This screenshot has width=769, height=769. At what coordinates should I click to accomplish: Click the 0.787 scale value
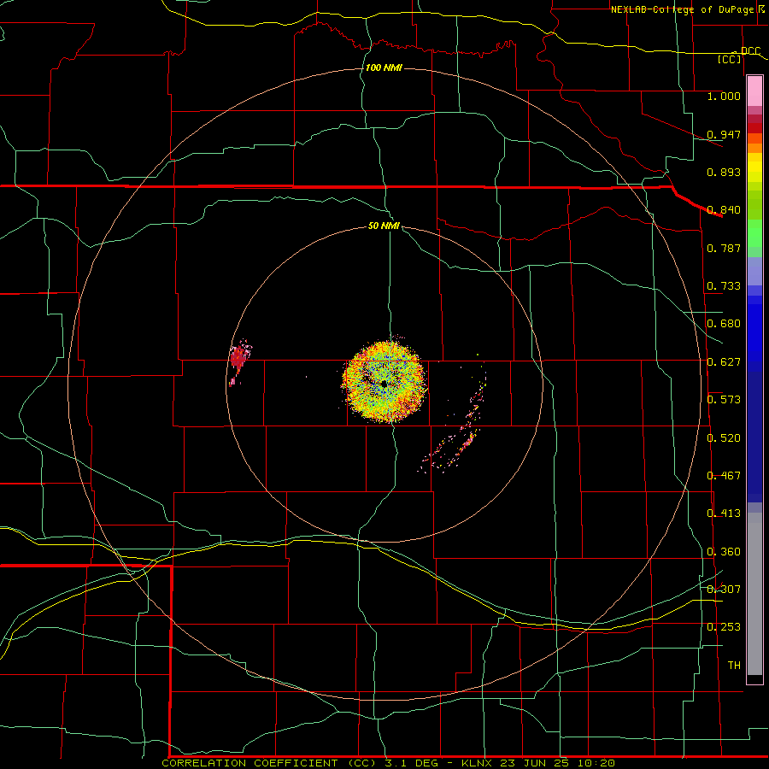click(x=724, y=248)
